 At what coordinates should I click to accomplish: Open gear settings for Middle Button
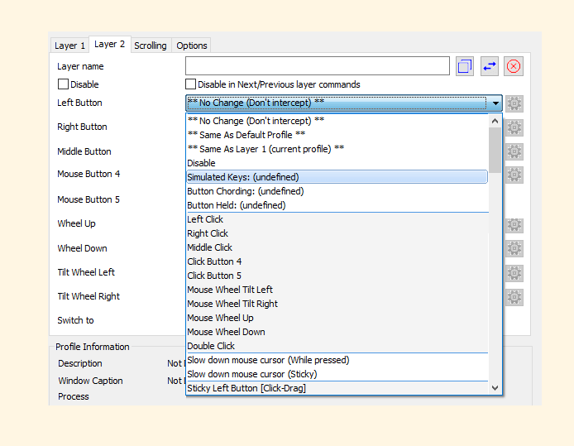click(x=514, y=151)
